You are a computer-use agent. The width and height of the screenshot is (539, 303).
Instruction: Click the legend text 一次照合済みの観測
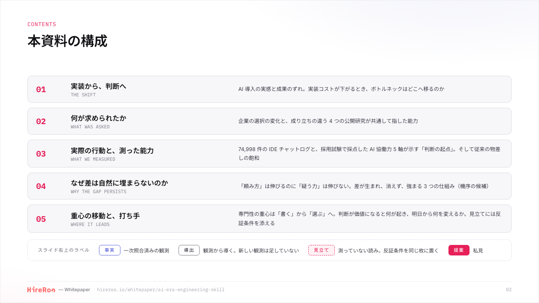[147, 250]
